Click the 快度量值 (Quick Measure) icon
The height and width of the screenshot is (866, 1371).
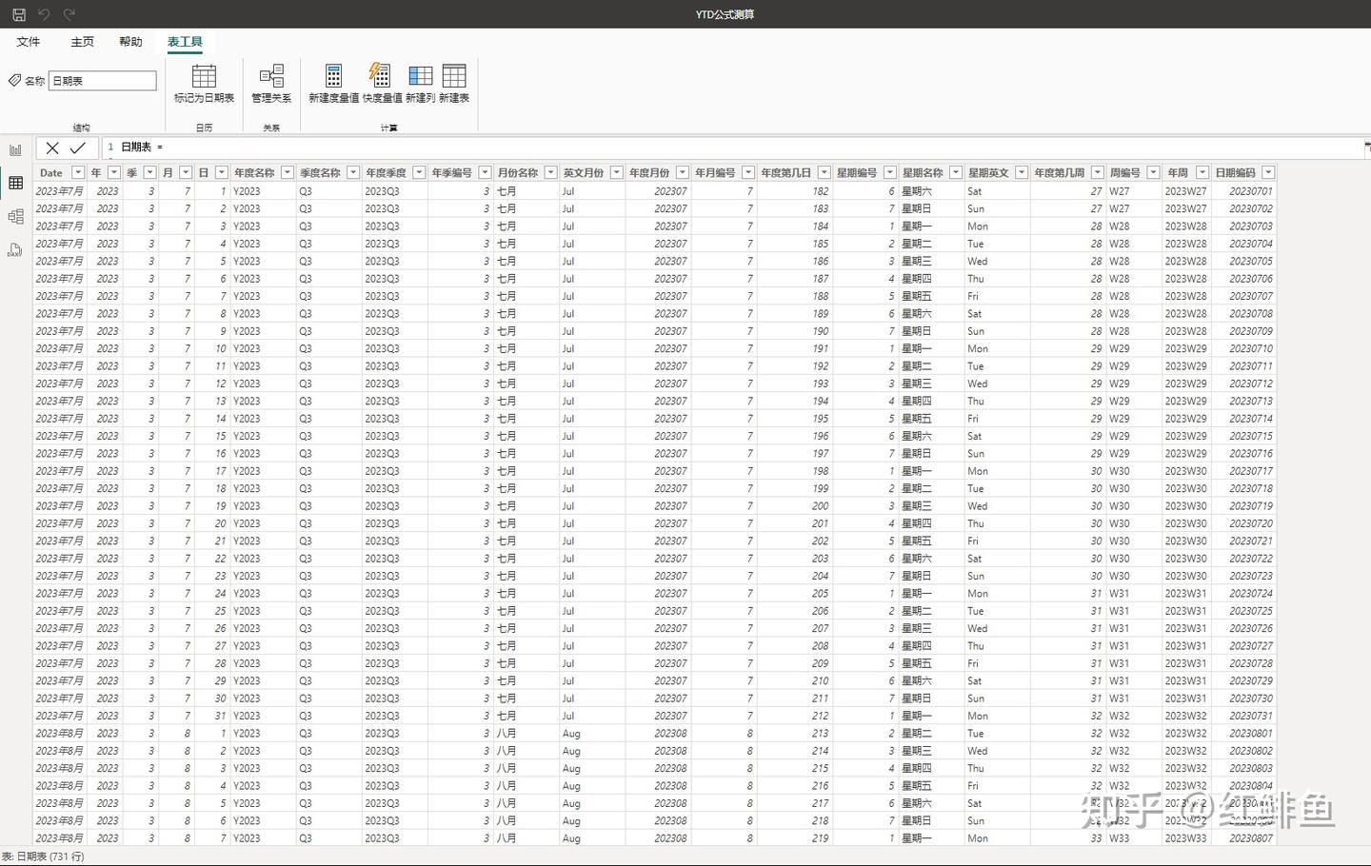click(x=380, y=86)
